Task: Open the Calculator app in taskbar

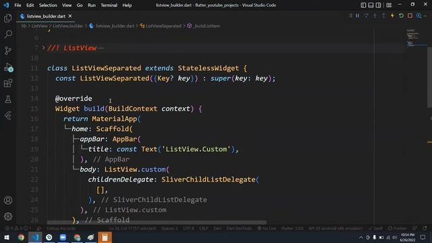Action: pyautogui.click(x=105, y=237)
